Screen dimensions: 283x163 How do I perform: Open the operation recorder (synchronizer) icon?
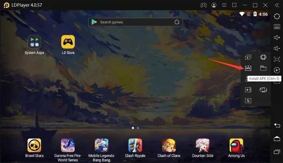[x=277, y=70]
